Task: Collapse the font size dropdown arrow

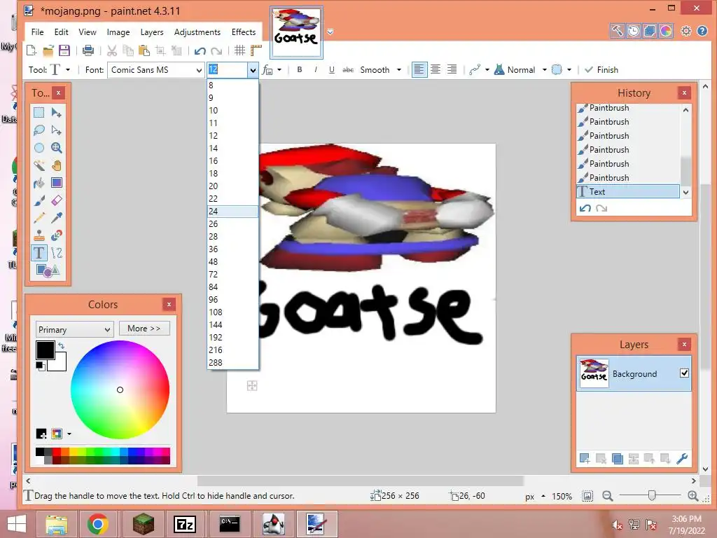Action: tap(252, 70)
